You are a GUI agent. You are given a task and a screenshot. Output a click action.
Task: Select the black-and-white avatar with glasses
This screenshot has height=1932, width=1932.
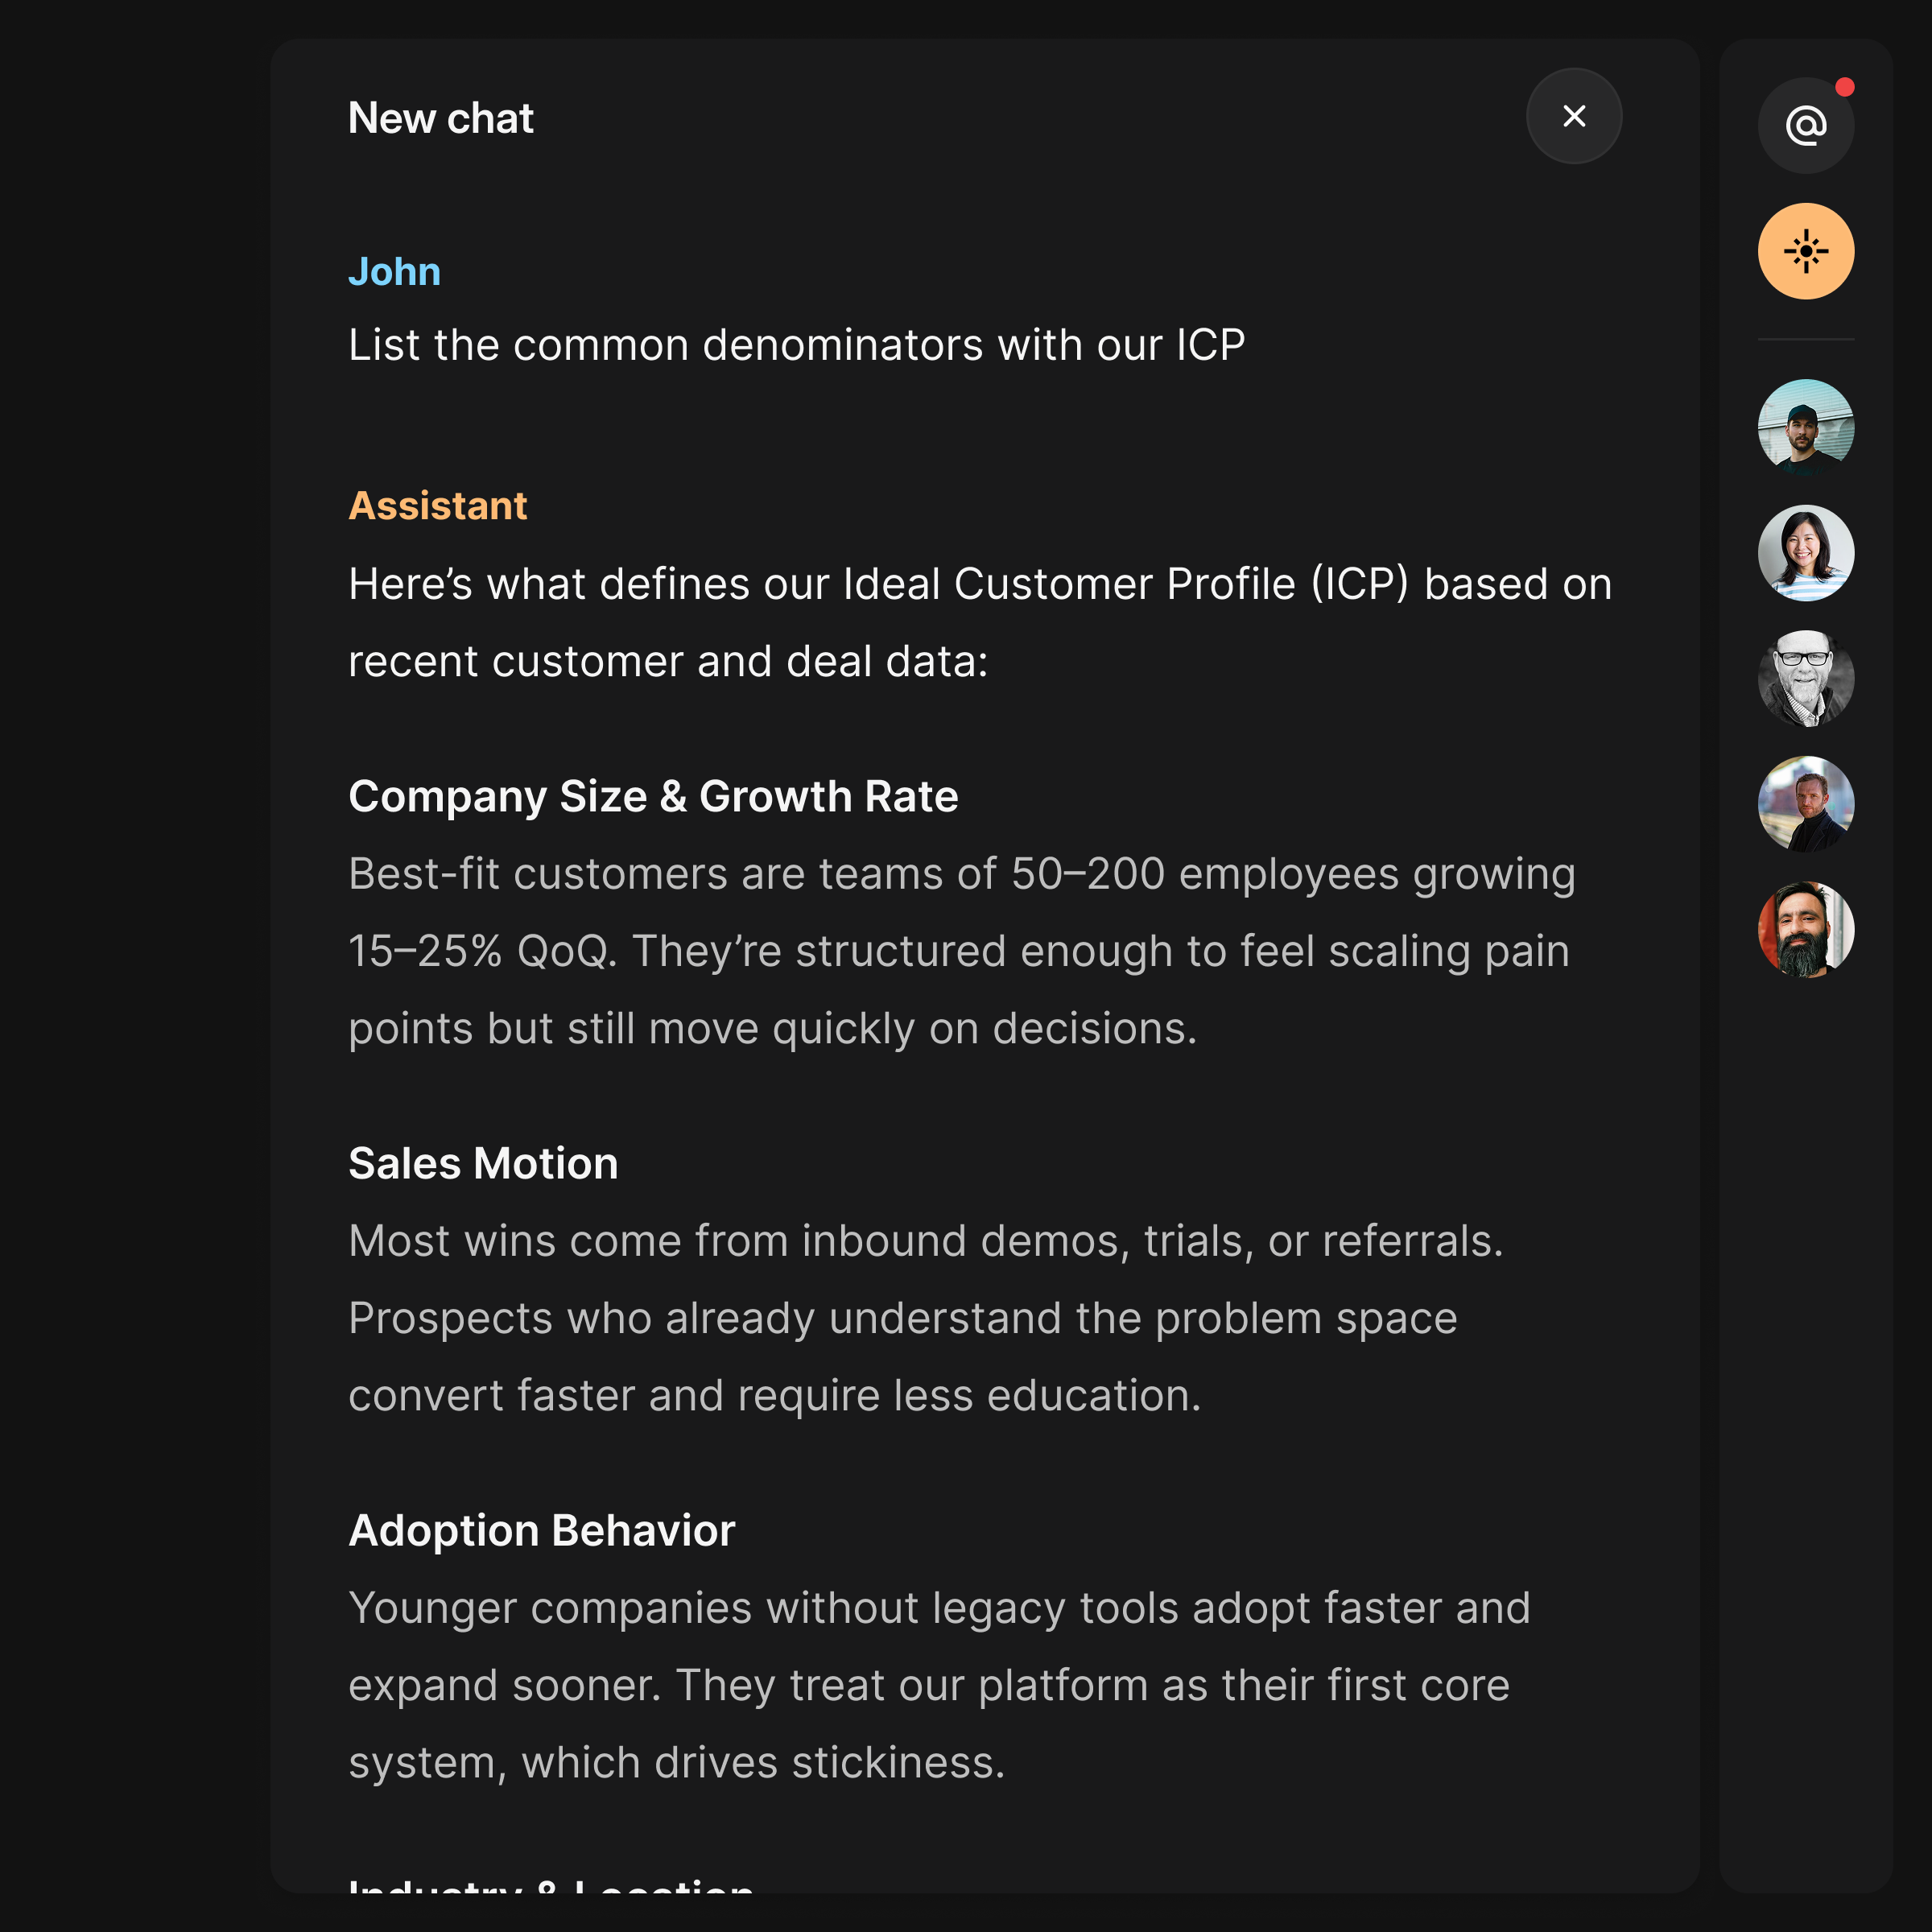coord(1805,678)
